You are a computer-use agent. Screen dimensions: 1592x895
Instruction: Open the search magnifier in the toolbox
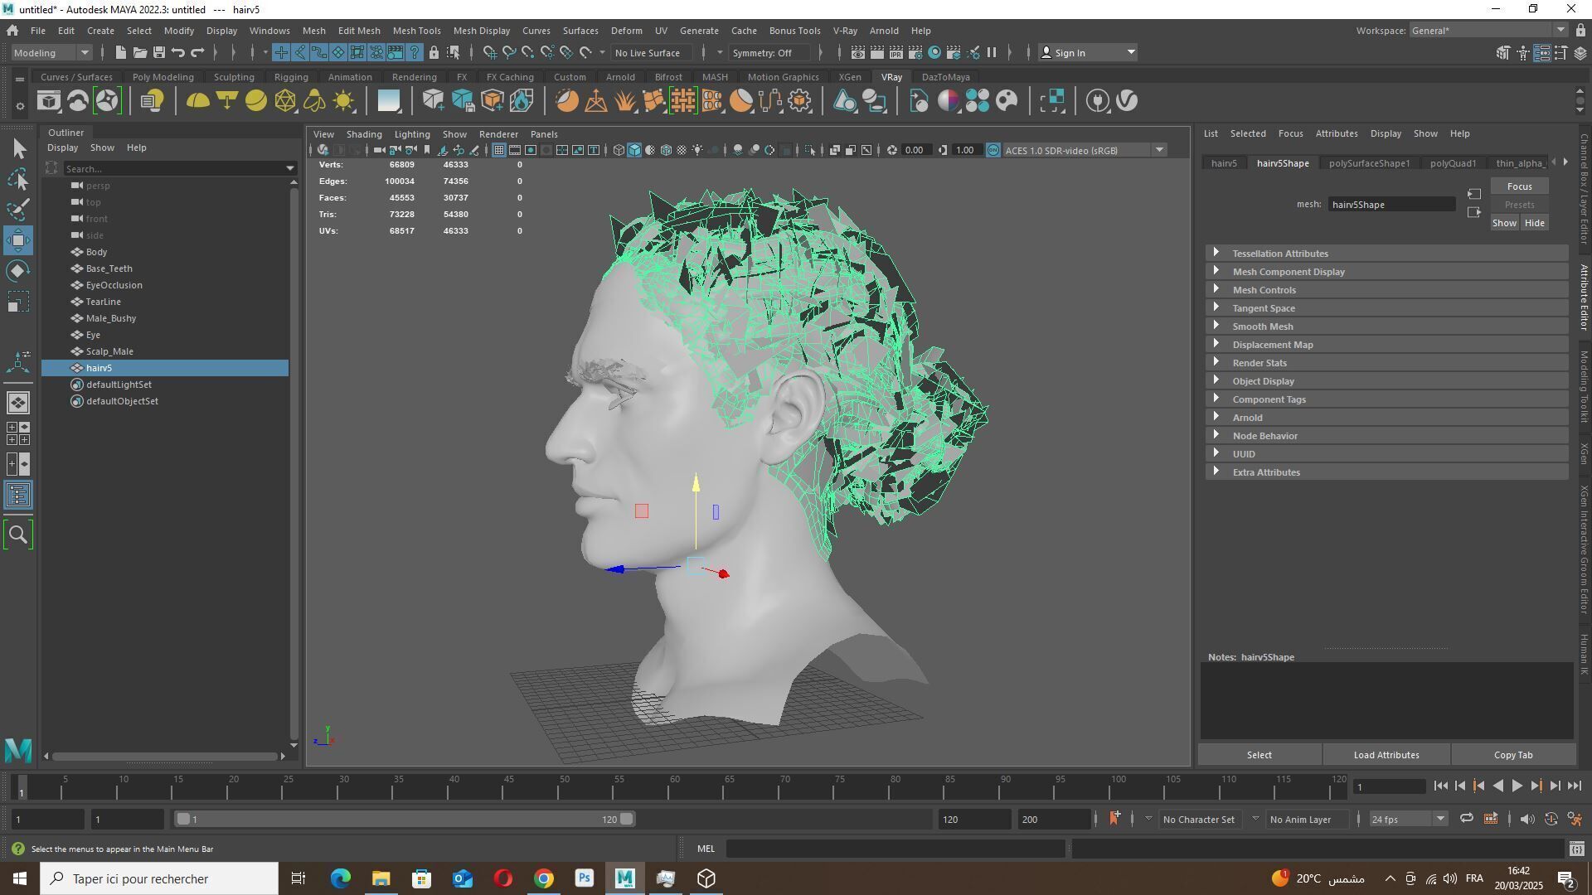coord(18,535)
